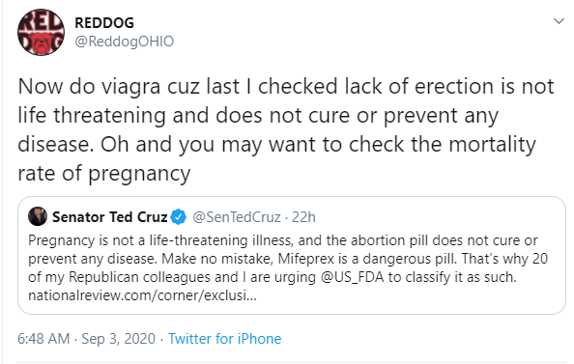Viewport: 574px width, 364px height.
Task: Click the blue verified badge
Action: pos(178,217)
